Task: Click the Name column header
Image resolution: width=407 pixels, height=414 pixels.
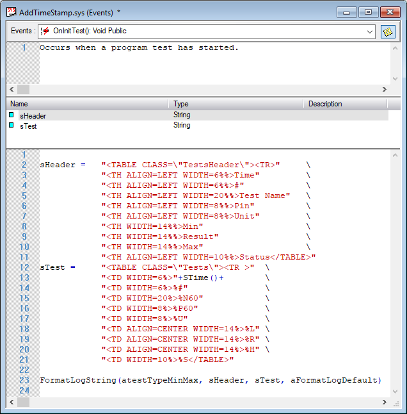Action: point(87,104)
